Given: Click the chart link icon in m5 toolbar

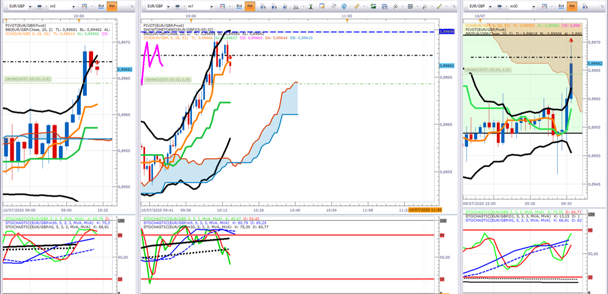Looking at the screenshot, I should tap(39, 7).
